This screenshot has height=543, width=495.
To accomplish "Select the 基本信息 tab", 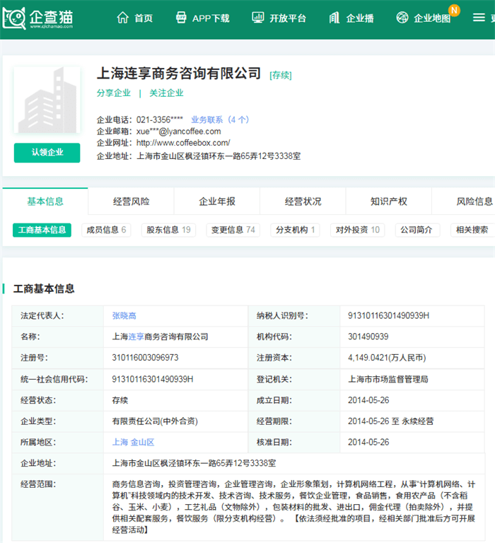I will [x=45, y=202].
